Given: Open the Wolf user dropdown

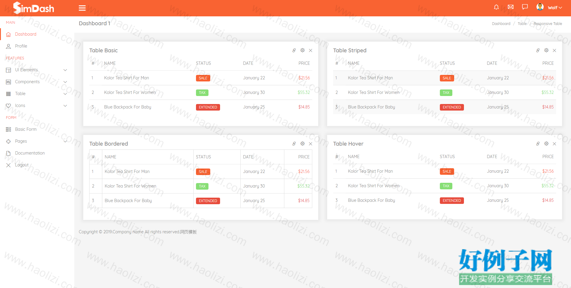Looking at the screenshot, I should pyautogui.click(x=555, y=8).
